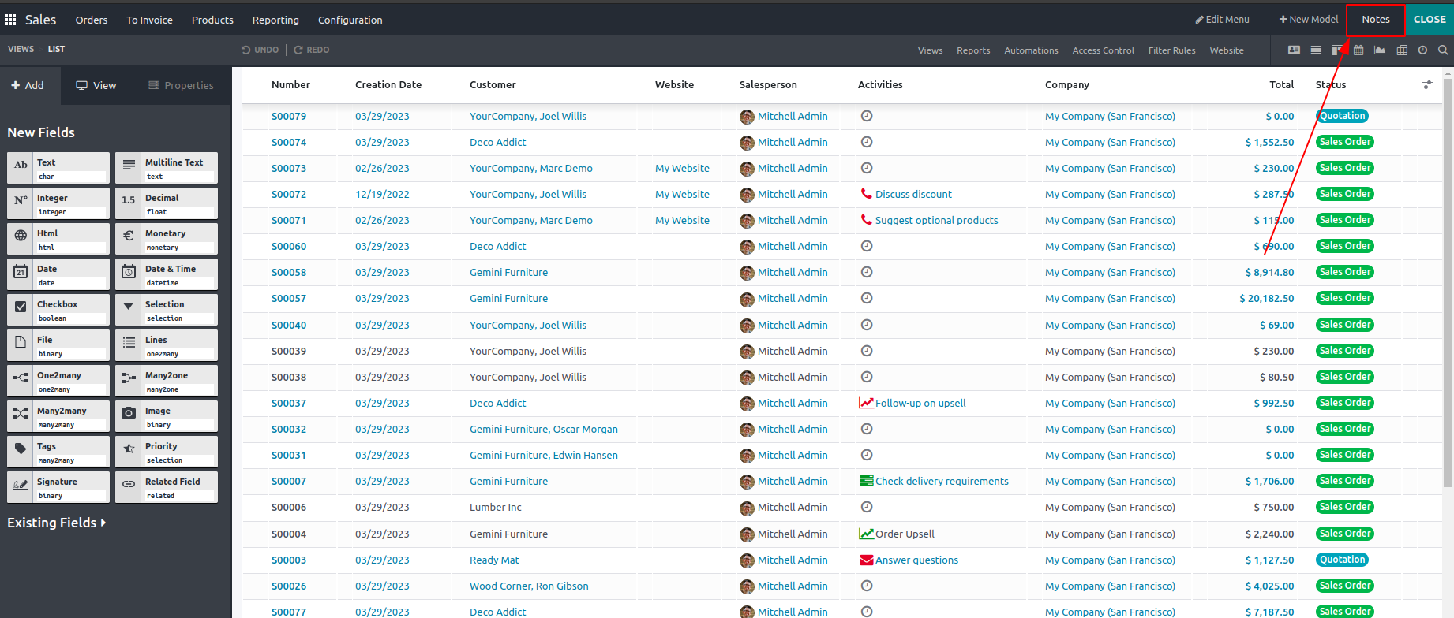1454x618 pixels.
Task: Click the activity clock view icon
Action: (1422, 50)
